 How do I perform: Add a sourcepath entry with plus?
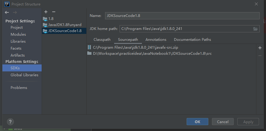[x=260, y=48]
